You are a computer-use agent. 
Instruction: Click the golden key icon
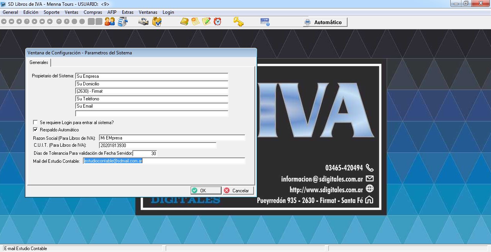click(239, 22)
